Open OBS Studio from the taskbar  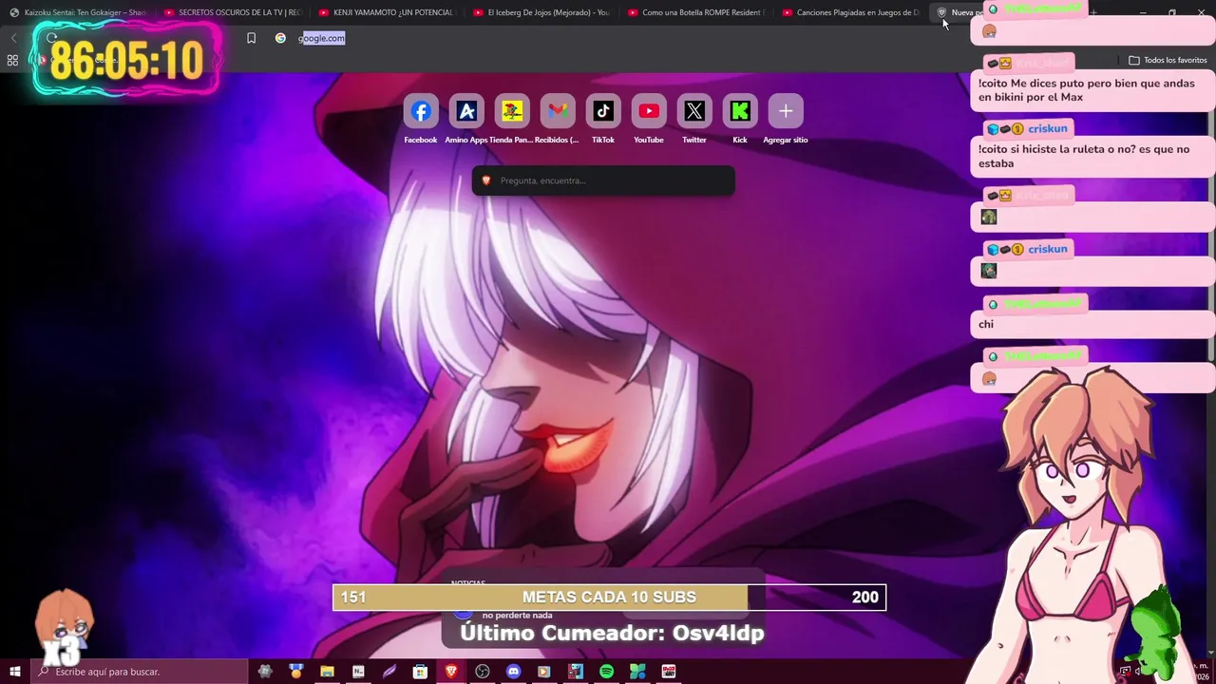point(483,672)
